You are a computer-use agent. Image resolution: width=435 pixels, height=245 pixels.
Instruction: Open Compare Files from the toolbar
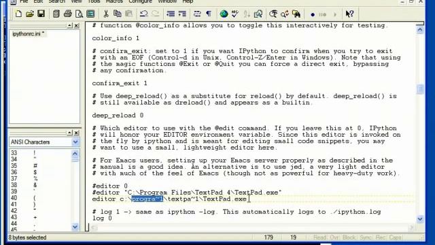(258, 14)
